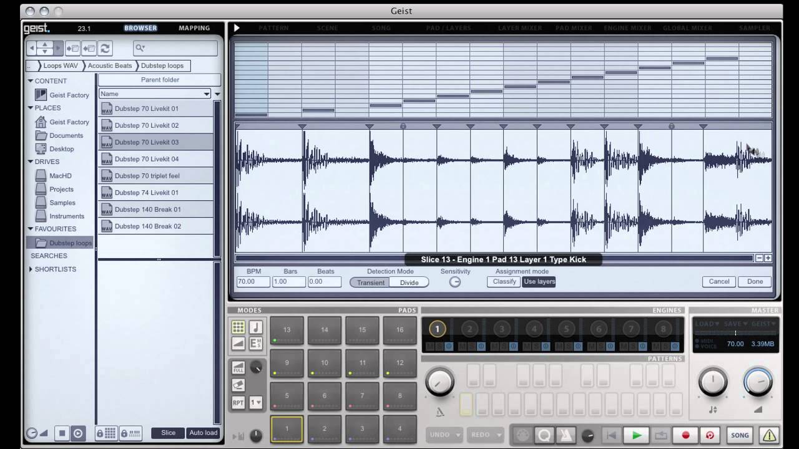Select the note mode icon
799x449 pixels.
tap(256, 327)
